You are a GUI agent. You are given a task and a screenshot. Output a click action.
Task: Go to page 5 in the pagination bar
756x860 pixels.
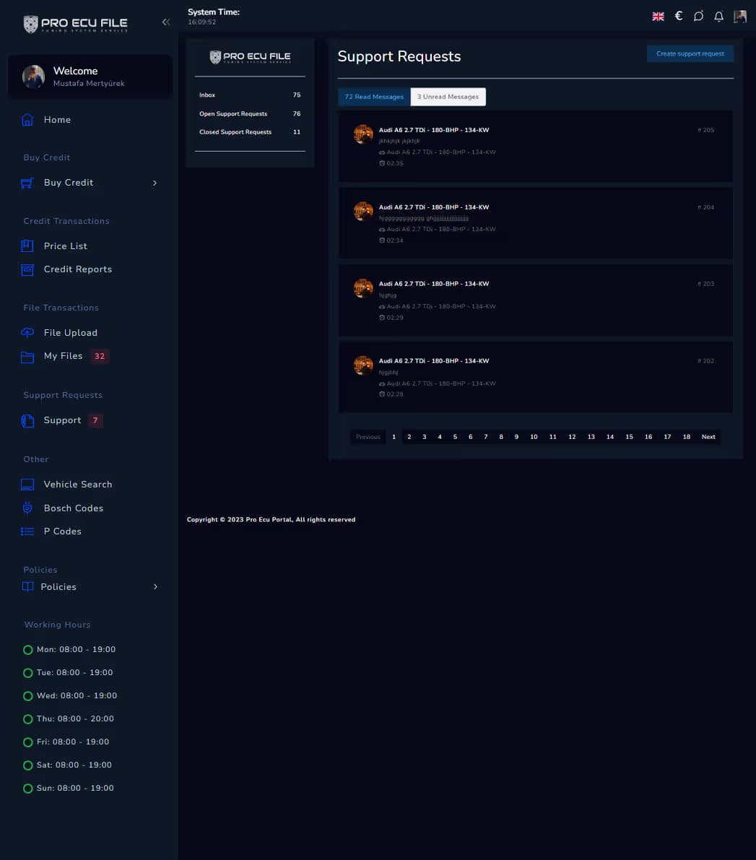pos(455,437)
